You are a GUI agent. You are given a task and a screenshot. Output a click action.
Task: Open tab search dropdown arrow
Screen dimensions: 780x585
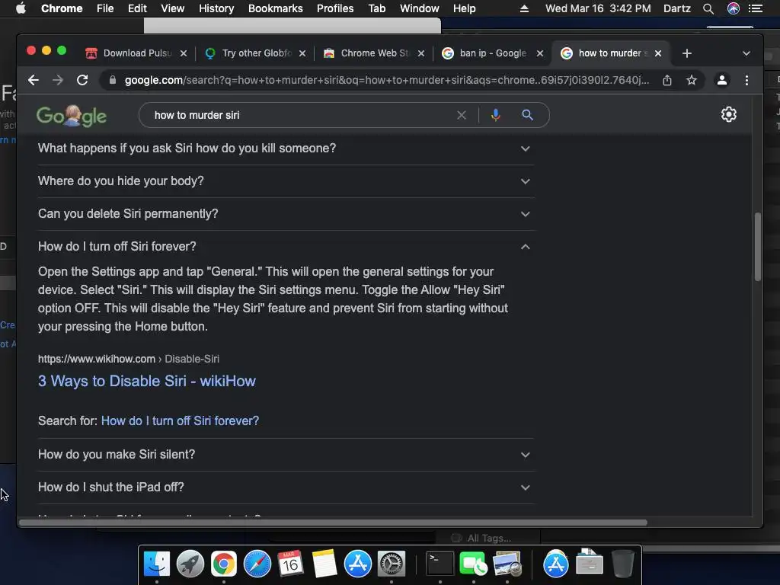click(746, 53)
